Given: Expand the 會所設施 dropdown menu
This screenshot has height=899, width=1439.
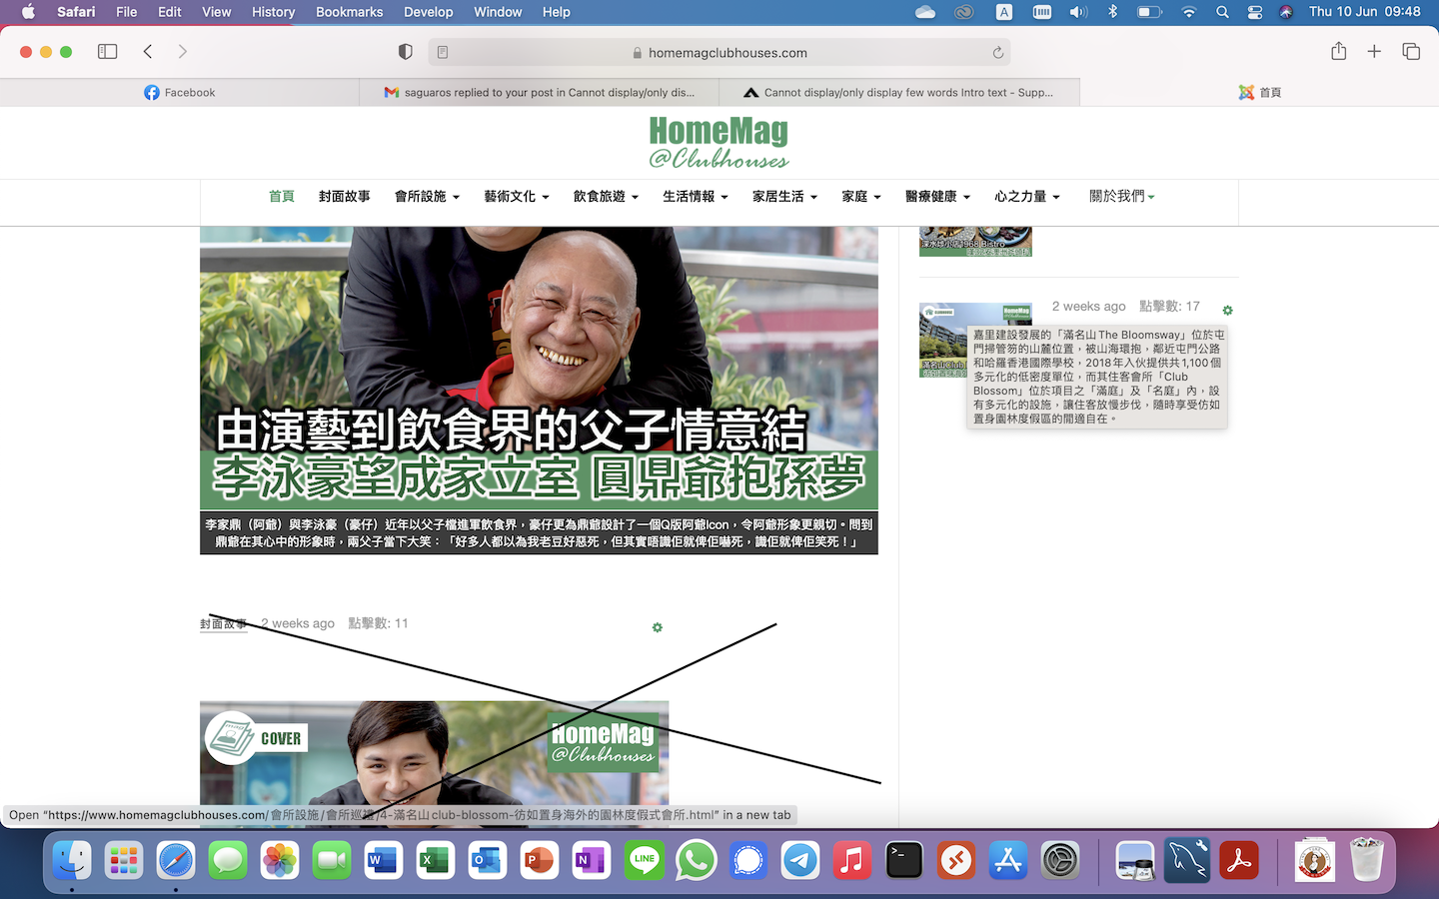Looking at the screenshot, I should click(x=427, y=197).
